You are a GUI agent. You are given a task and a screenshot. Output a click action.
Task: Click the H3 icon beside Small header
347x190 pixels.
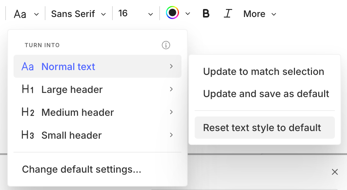point(28,135)
